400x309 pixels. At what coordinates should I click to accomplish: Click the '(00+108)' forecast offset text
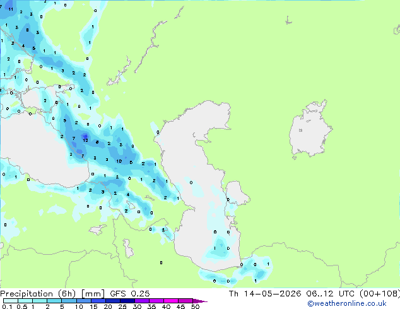(379, 294)
